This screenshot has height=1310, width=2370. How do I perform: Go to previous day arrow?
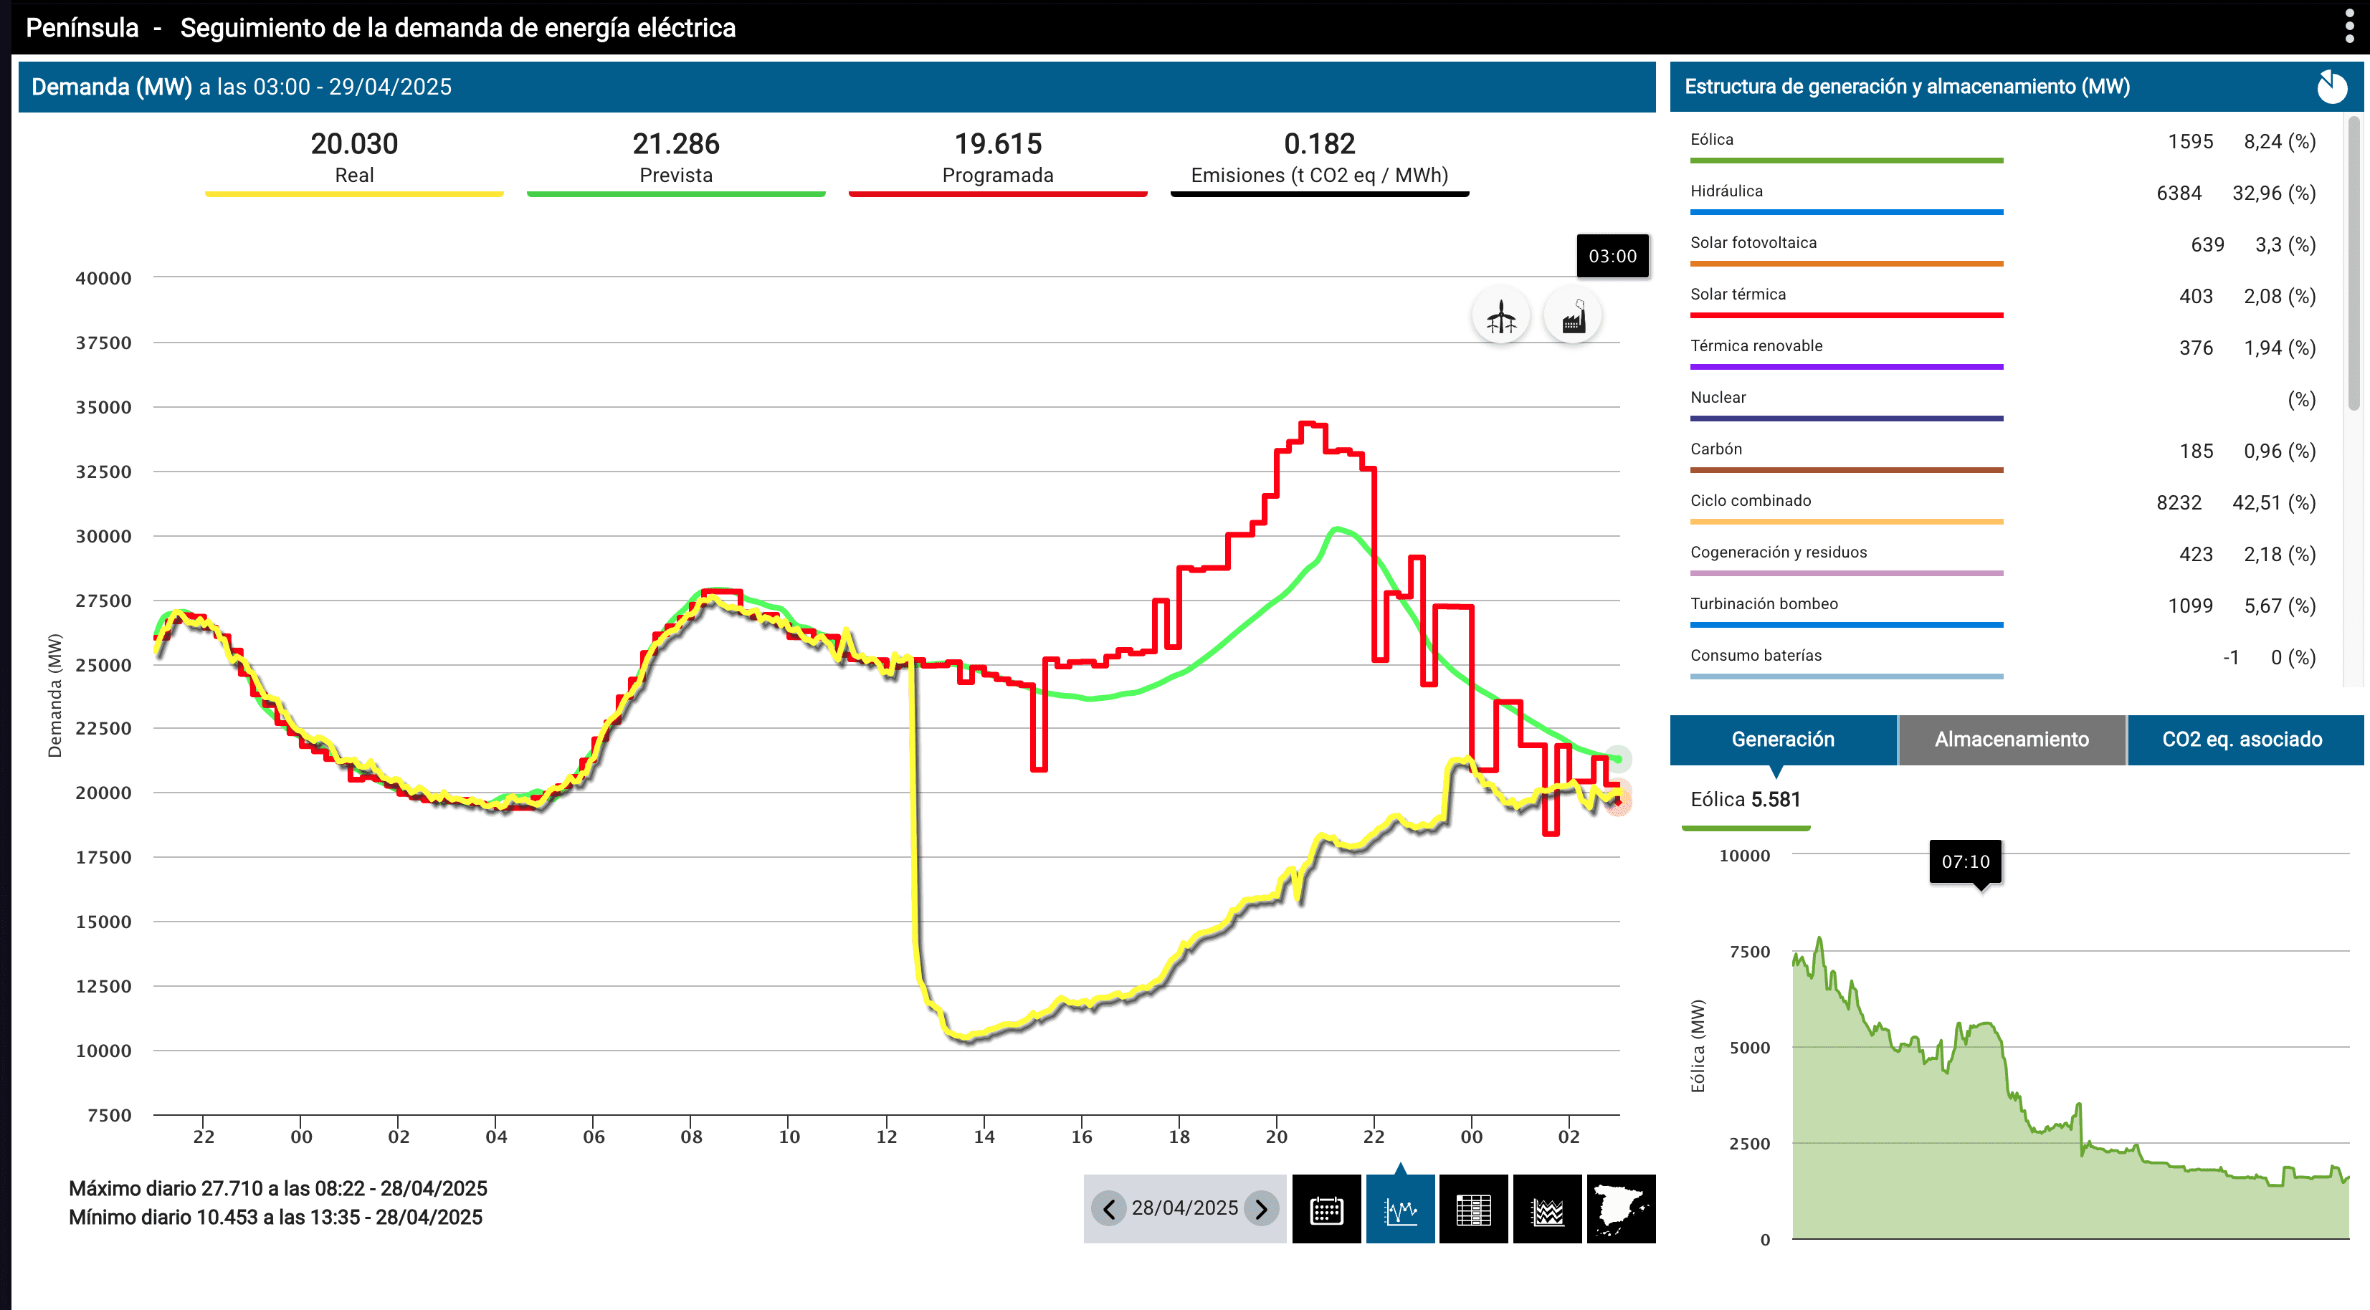1108,1208
